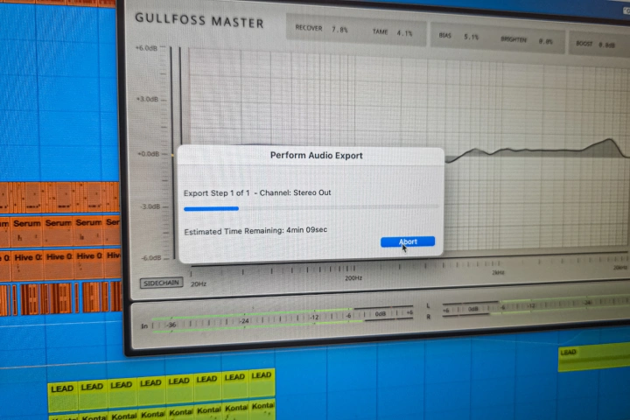This screenshot has height=420, width=630.
Task: Abort the audio export
Action: [408, 241]
